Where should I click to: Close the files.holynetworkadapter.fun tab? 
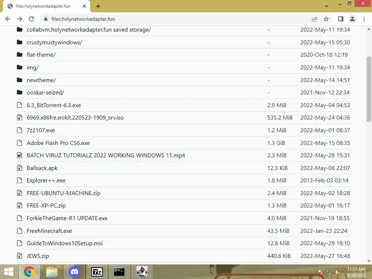[x=84, y=6]
